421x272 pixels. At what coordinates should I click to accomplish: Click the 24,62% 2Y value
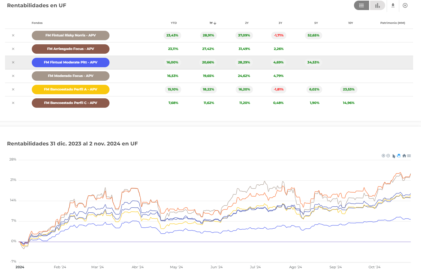point(244,76)
